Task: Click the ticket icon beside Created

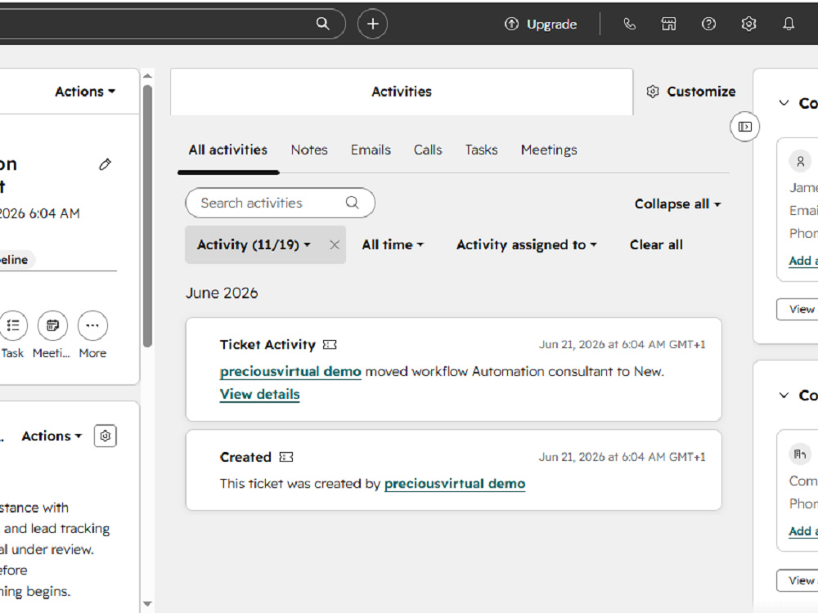Action: click(x=285, y=457)
